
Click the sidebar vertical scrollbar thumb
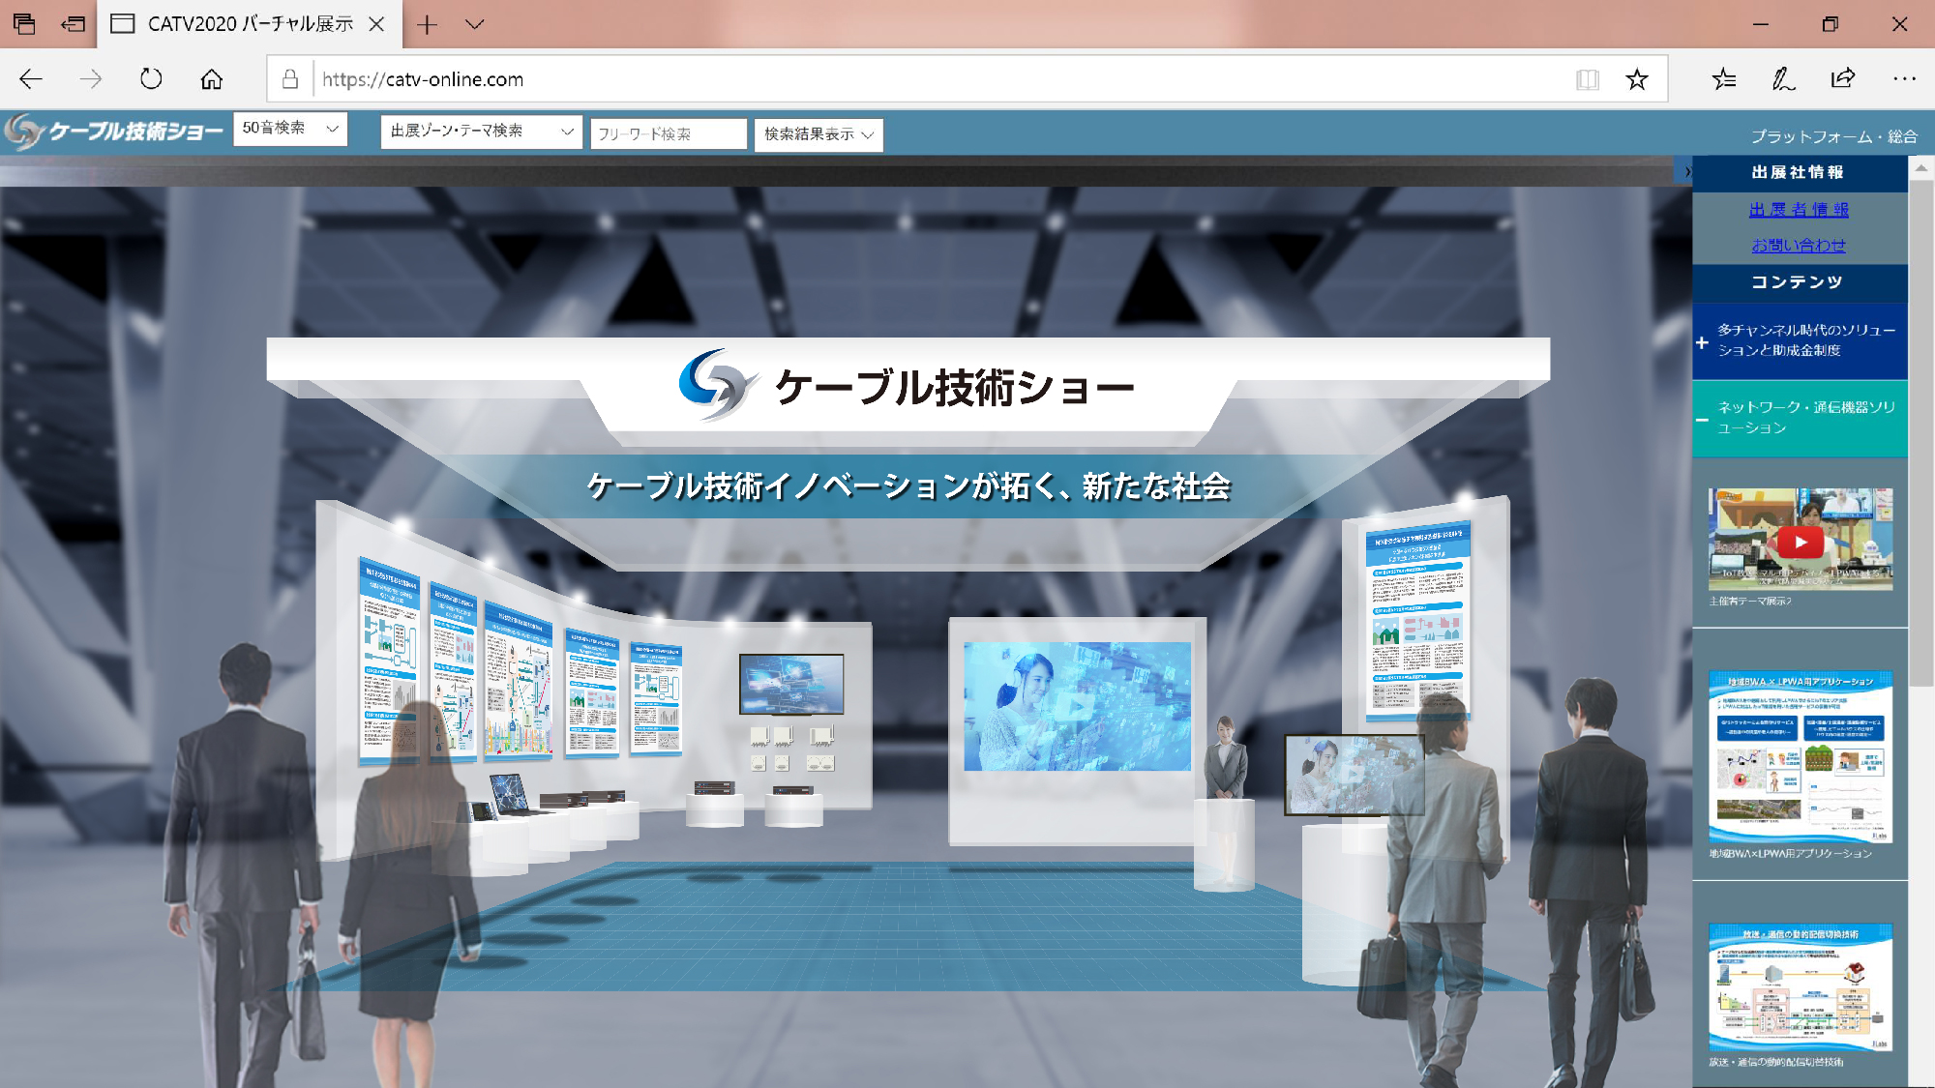click(x=1921, y=432)
